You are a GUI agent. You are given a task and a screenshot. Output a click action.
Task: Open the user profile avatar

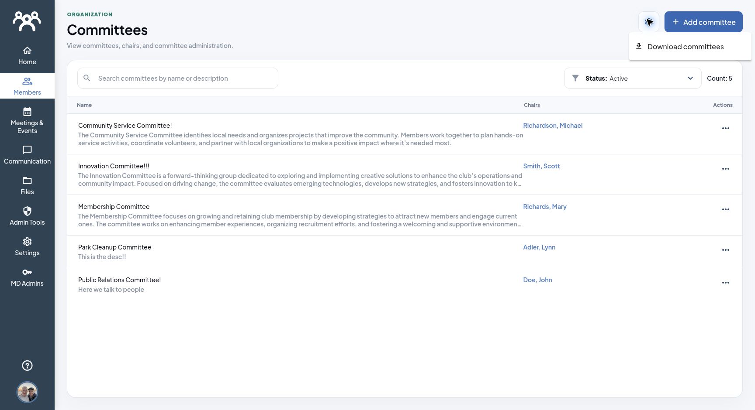pyautogui.click(x=27, y=393)
